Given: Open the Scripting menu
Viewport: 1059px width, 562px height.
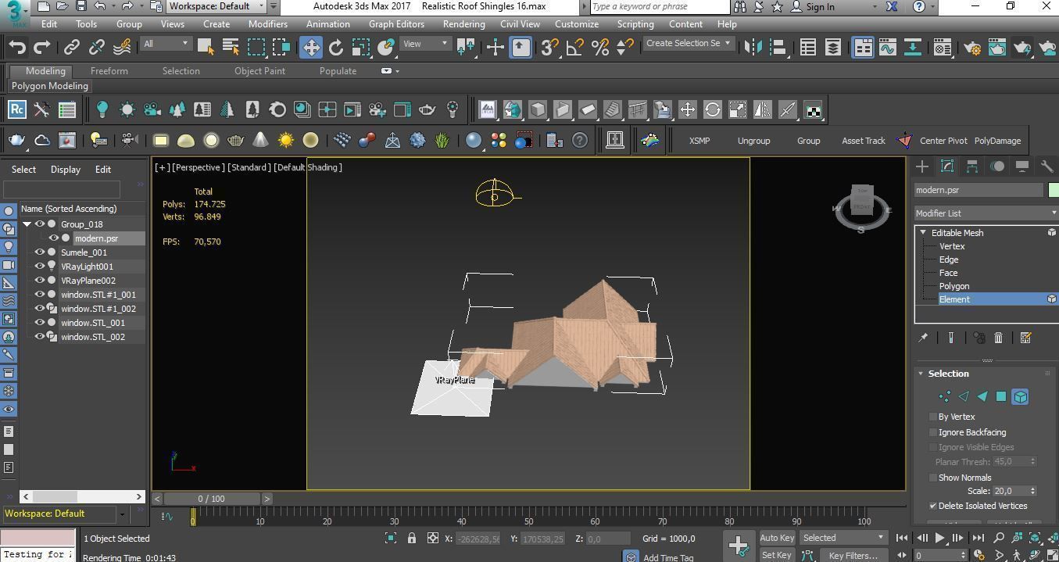Looking at the screenshot, I should (635, 24).
